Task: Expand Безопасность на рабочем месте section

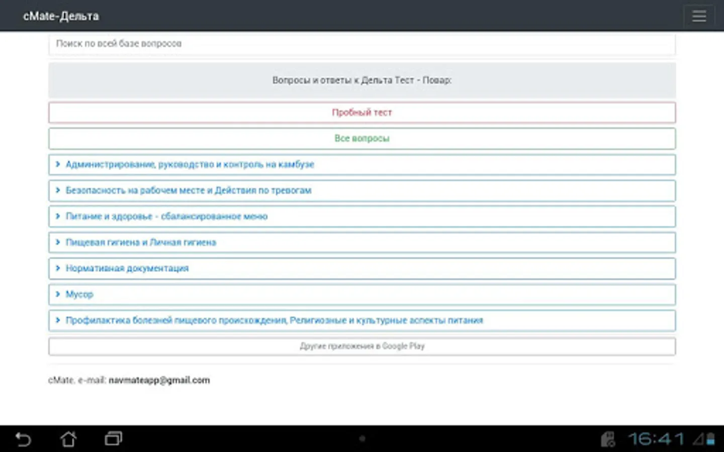Action: click(362, 191)
